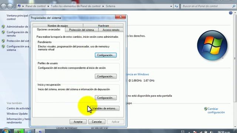The image size is (237, 133).
Task: Open Información y herramientas de rendimiento
Action: pyautogui.click(x=18, y=121)
